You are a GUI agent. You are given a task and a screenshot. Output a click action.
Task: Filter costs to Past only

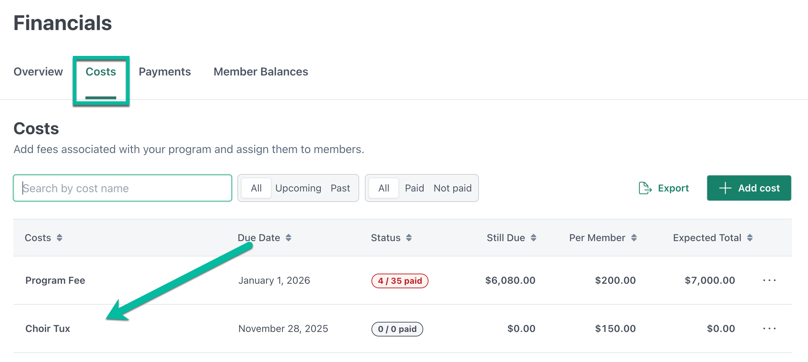click(340, 188)
